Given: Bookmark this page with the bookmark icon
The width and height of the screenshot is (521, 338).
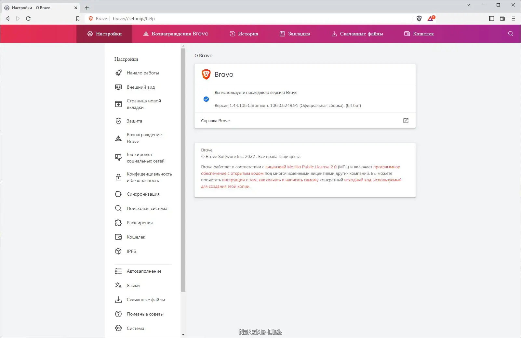Looking at the screenshot, I should (x=78, y=19).
